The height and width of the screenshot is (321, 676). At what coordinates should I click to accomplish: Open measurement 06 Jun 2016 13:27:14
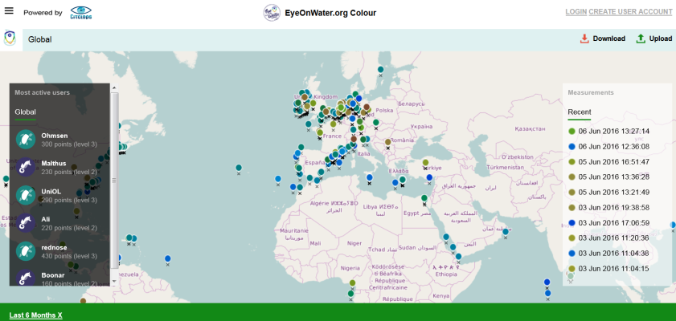pyautogui.click(x=608, y=132)
